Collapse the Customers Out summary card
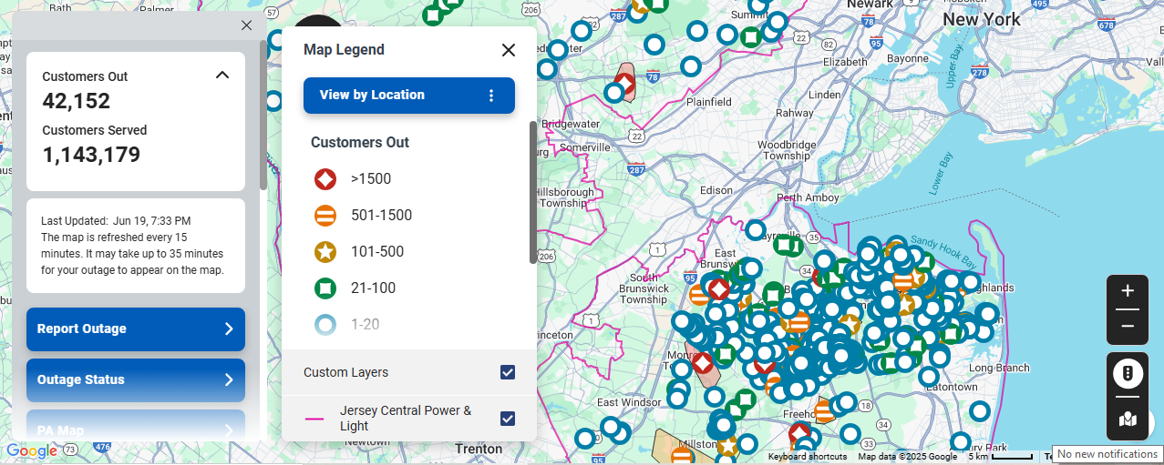1164x465 pixels. [x=221, y=76]
